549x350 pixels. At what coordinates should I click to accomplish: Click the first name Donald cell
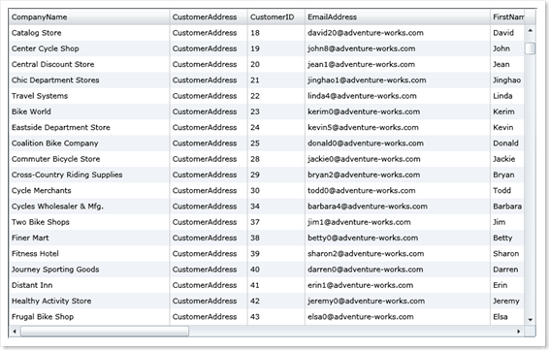click(507, 143)
